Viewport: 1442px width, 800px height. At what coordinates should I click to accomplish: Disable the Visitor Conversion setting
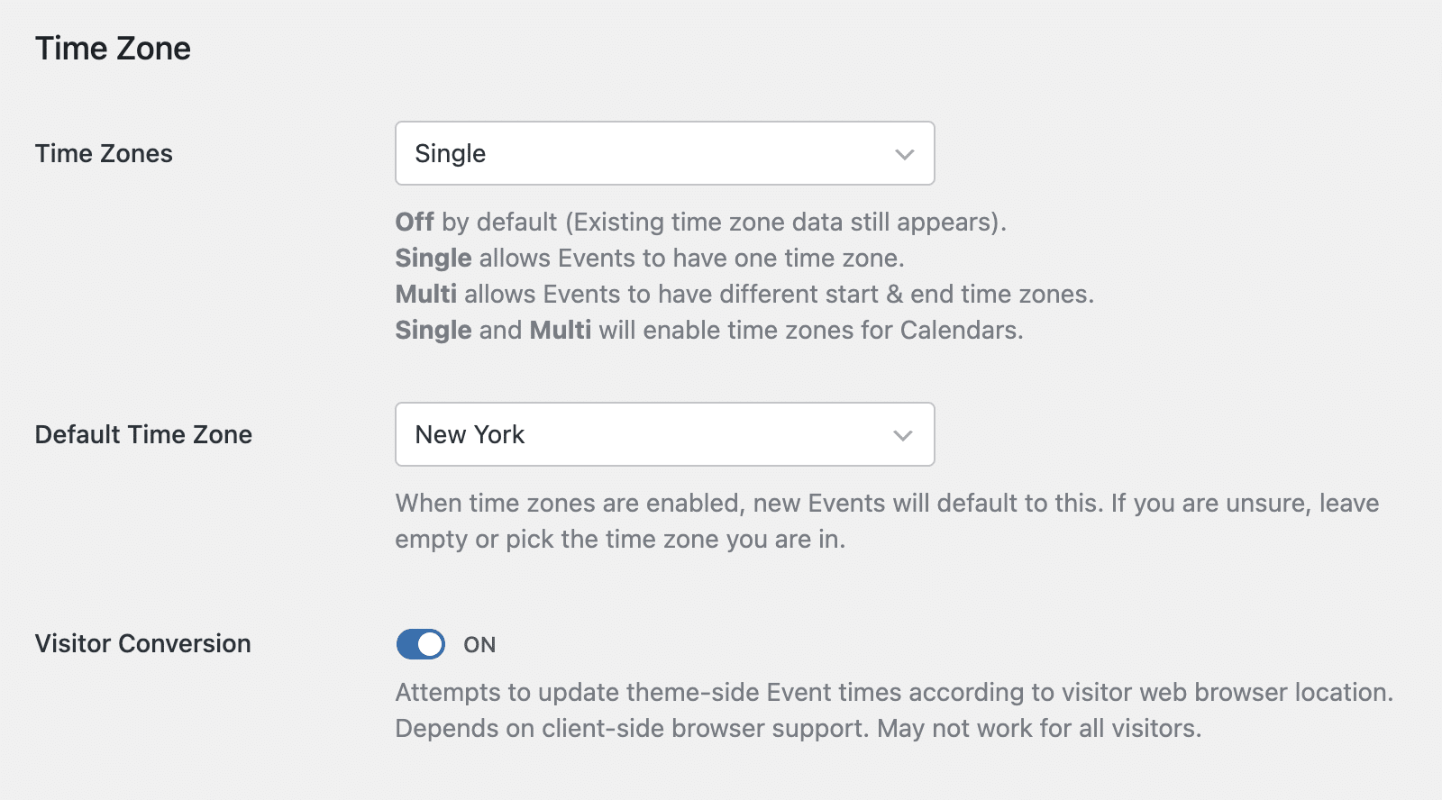pos(420,643)
